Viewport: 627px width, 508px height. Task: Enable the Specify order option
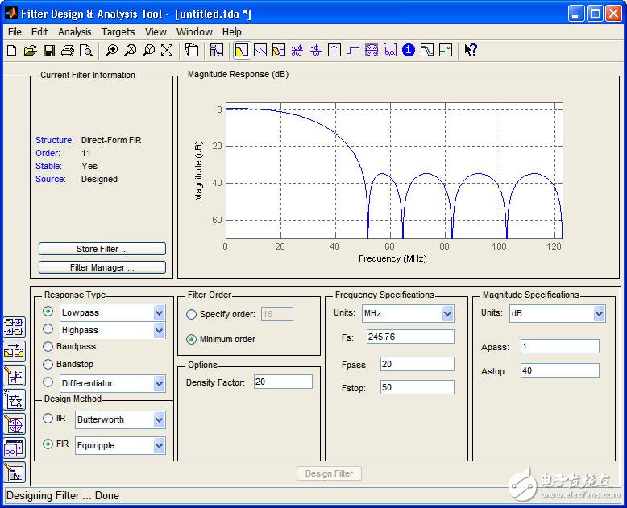tap(192, 314)
